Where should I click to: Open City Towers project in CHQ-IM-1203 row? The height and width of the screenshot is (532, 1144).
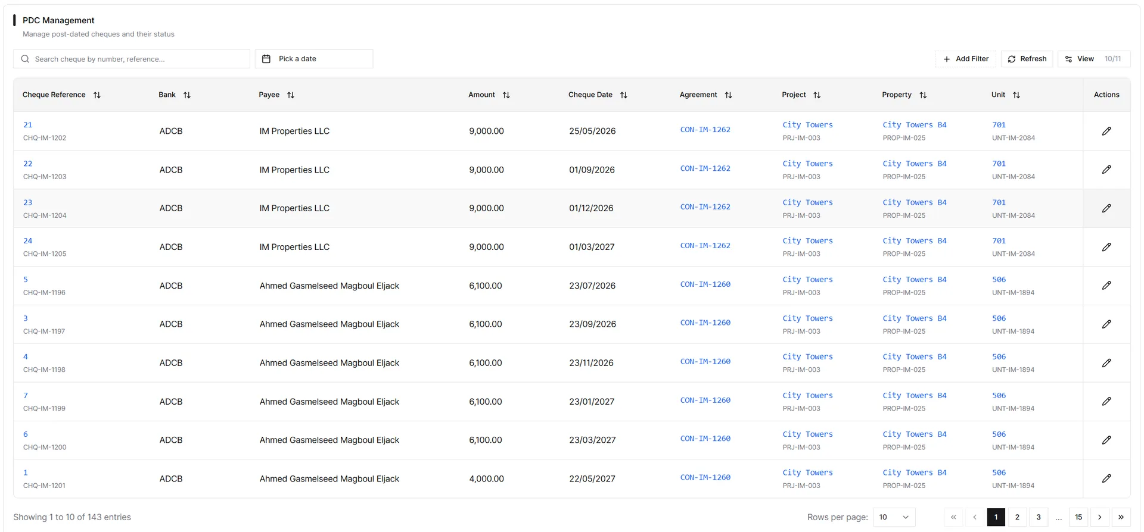(x=807, y=164)
